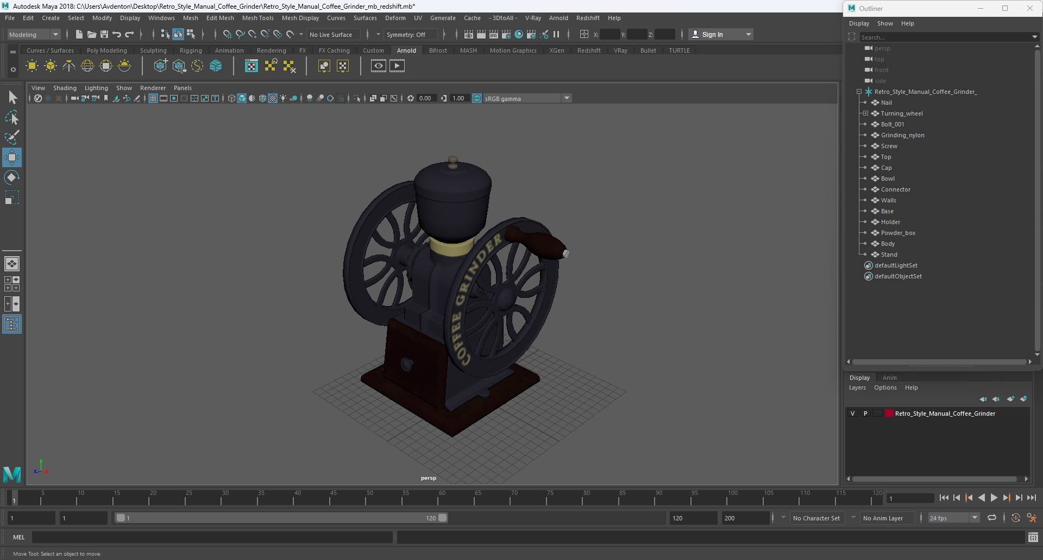Open Outliner search options arrow
The height and width of the screenshot is (560, 1043).
point(1034,37)
